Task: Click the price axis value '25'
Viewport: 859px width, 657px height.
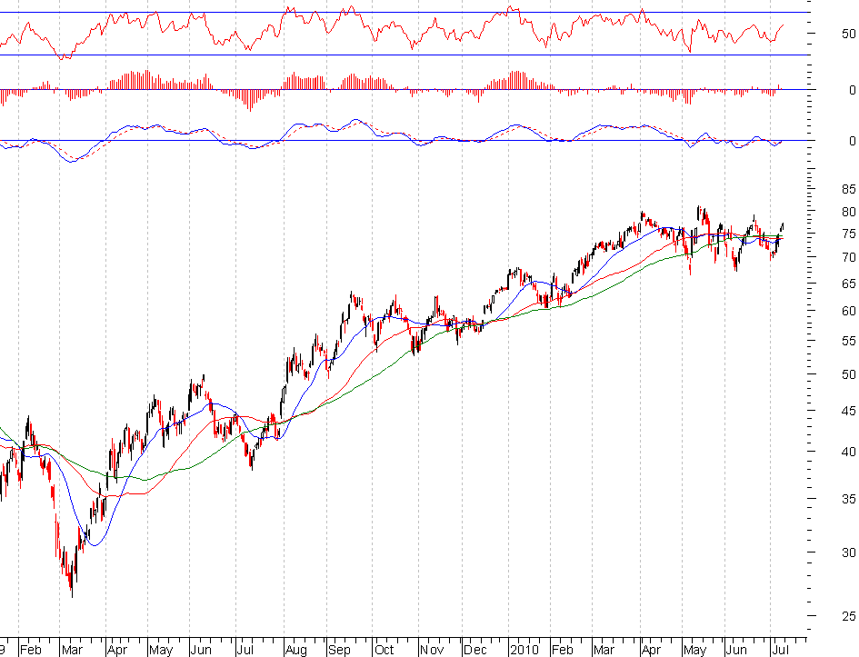Action: coord(849,616)
